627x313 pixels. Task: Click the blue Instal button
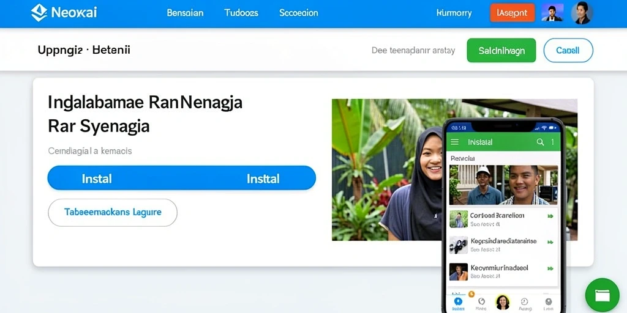(x=181, y=178)
